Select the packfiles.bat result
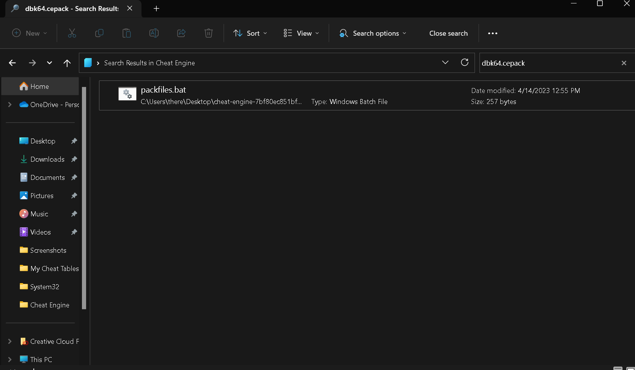Screen dimensions: 635x370 [x=367, y=95]
